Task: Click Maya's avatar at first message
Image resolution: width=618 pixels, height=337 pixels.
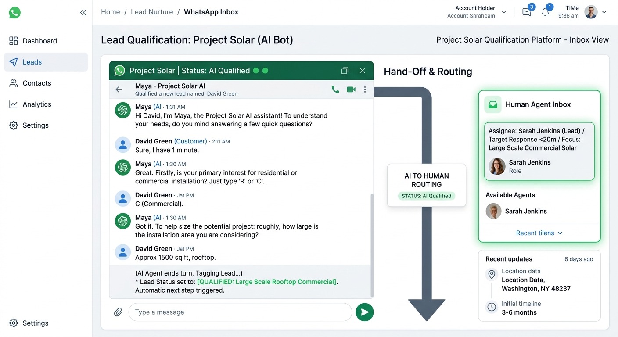Action: tap(123, 110)
